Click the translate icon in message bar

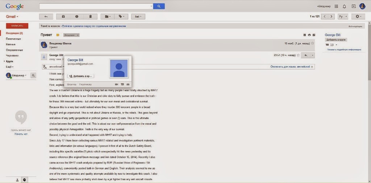click(x=45, y=67)
